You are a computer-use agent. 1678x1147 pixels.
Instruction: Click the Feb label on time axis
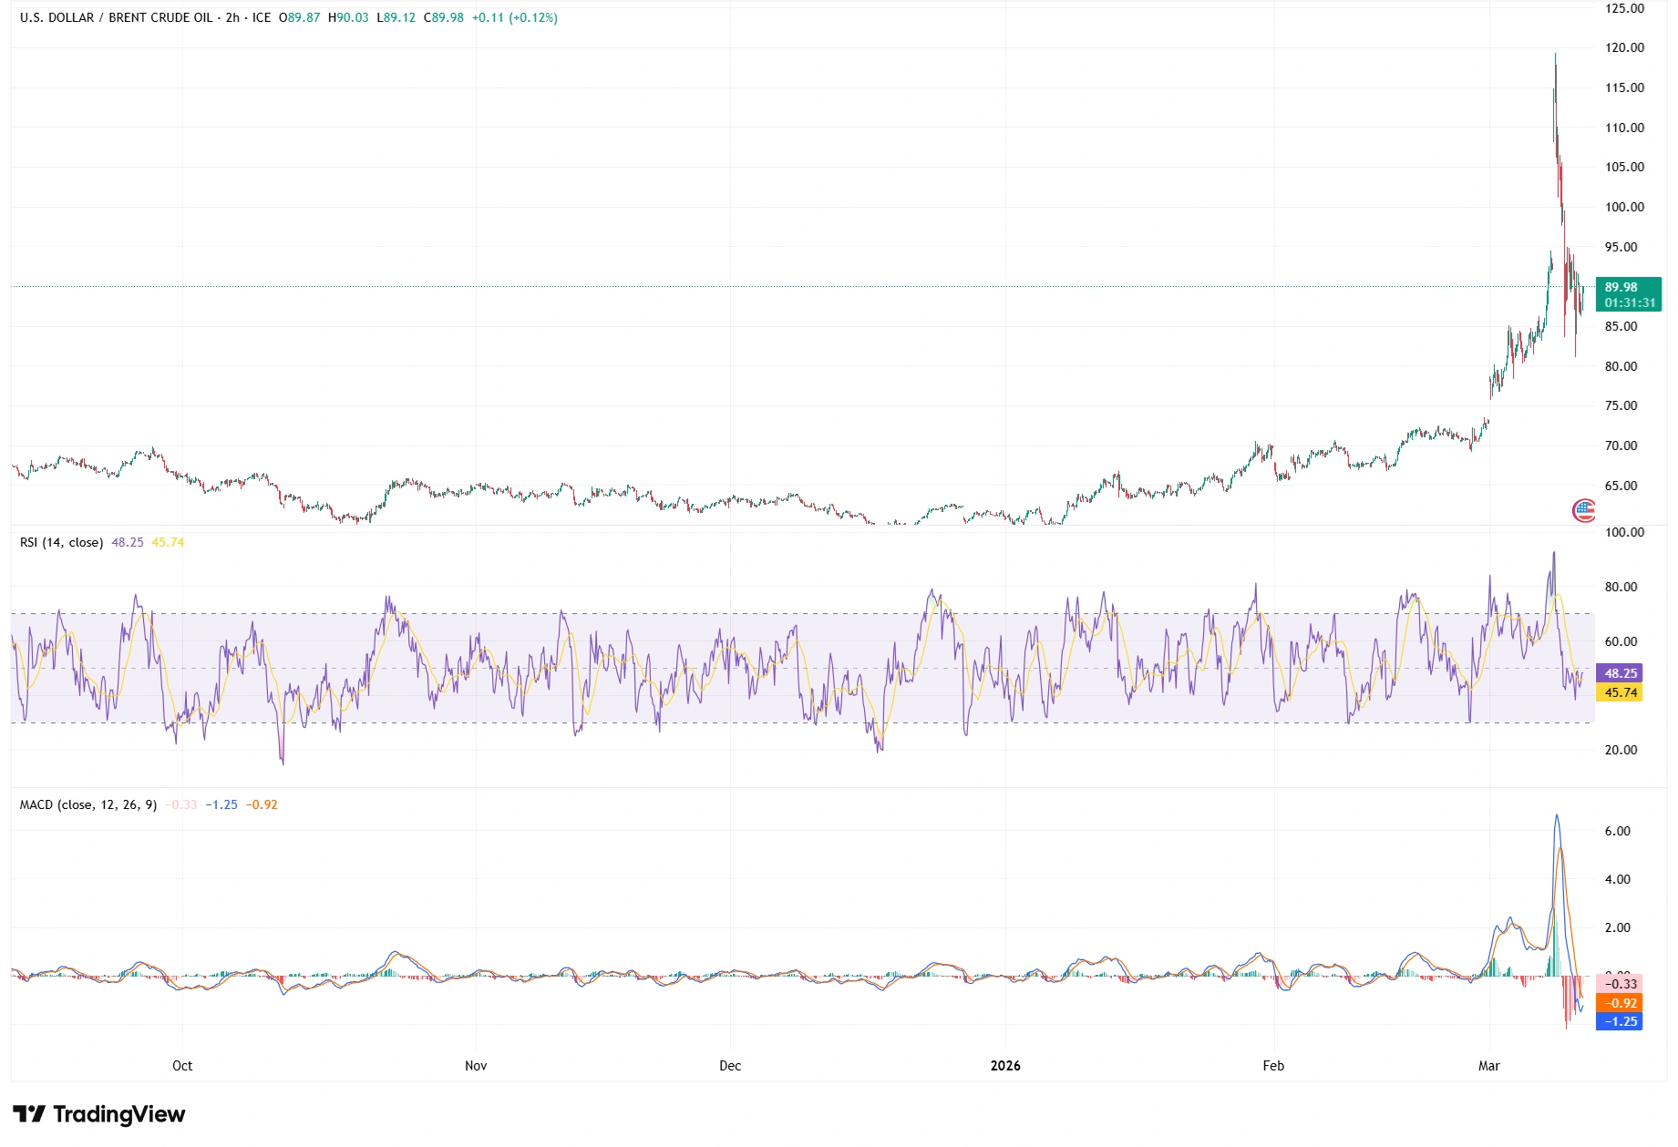click(x=1273, y=1066)
